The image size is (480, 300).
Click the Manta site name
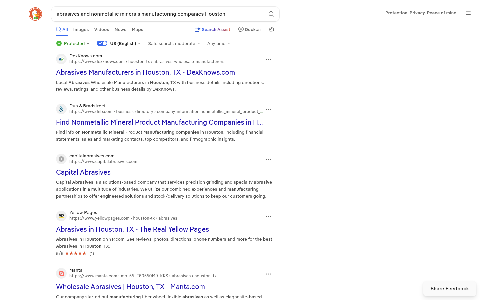pyautogui.click(x=76, y=270)
